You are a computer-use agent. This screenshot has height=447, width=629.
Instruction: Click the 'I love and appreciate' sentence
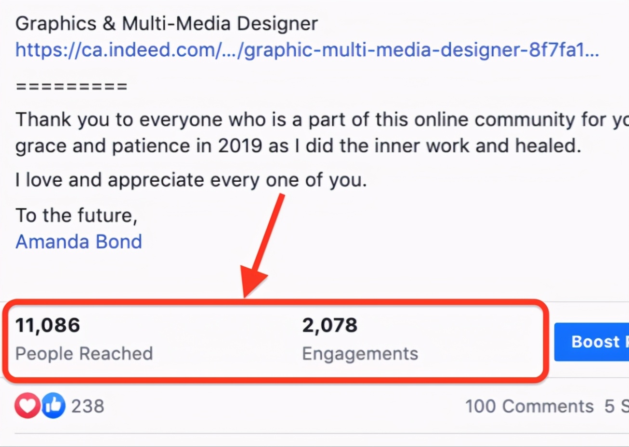191,180
